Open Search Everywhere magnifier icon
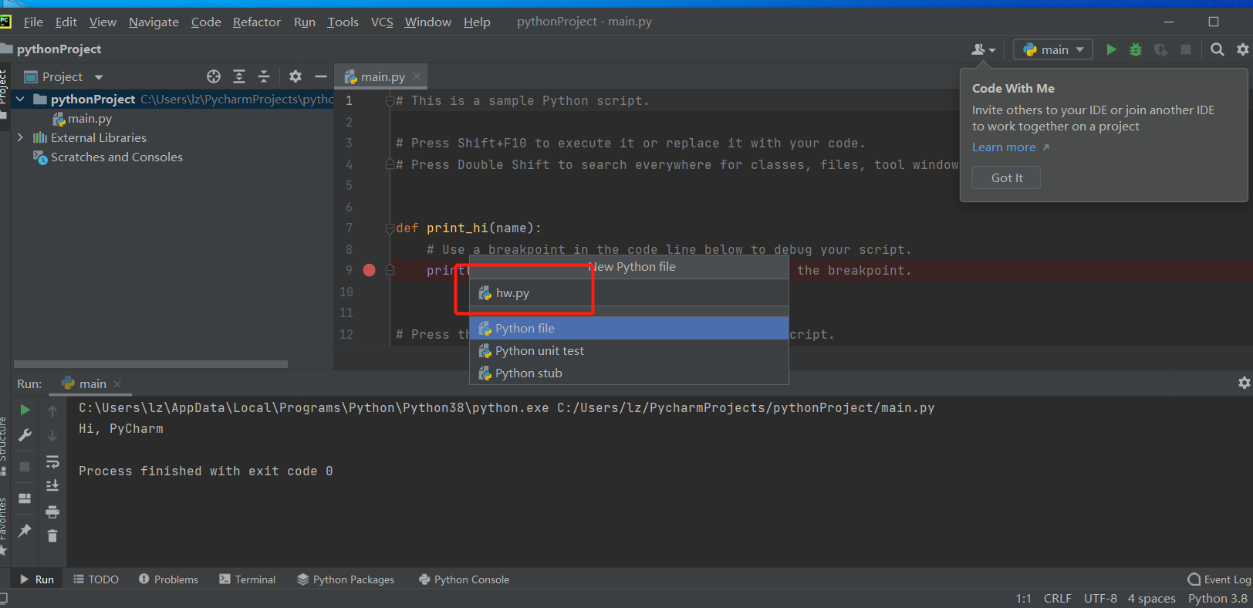This screenshot has width=1253, height=608. click(x=1218, y=49)
